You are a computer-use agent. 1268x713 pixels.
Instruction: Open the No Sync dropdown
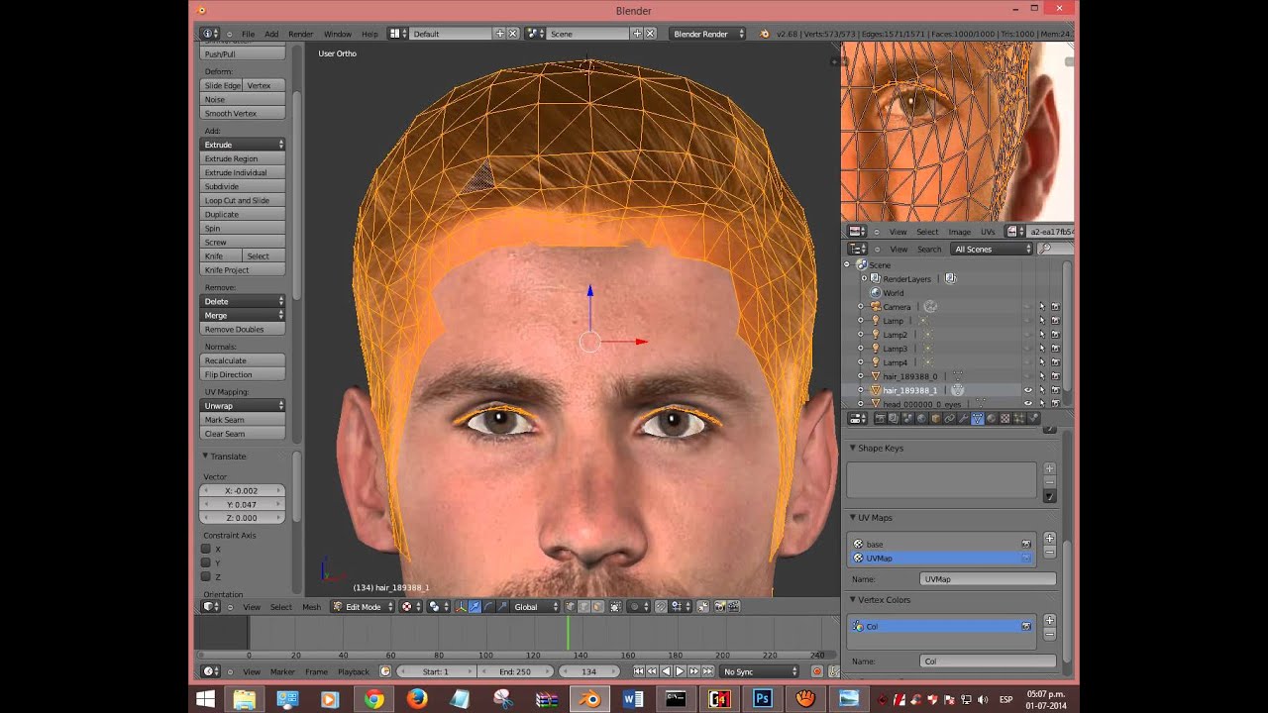759,671
